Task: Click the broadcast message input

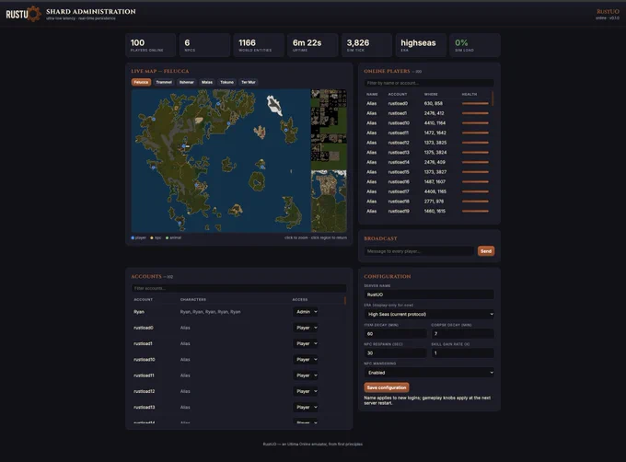Action: tap(419, 251)
